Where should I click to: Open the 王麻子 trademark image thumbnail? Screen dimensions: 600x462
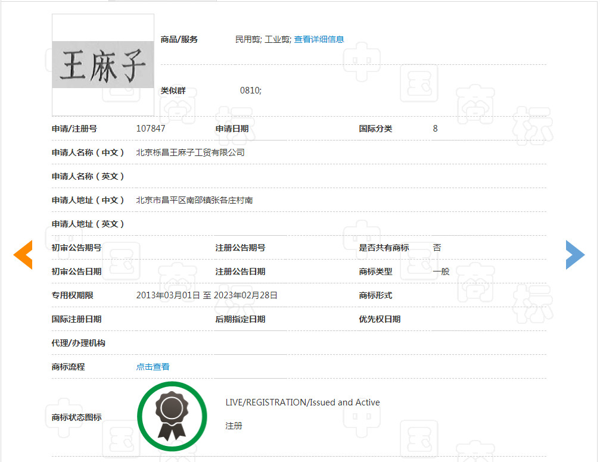click(103, 65)
